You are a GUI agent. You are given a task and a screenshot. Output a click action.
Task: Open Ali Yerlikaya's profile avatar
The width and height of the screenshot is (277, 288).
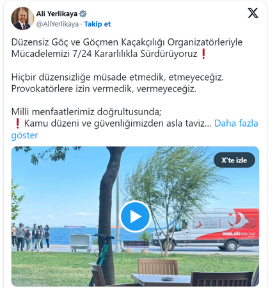tap(22, 19)
